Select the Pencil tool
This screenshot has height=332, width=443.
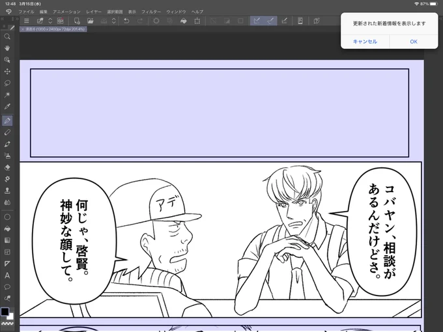coord(7,132)
